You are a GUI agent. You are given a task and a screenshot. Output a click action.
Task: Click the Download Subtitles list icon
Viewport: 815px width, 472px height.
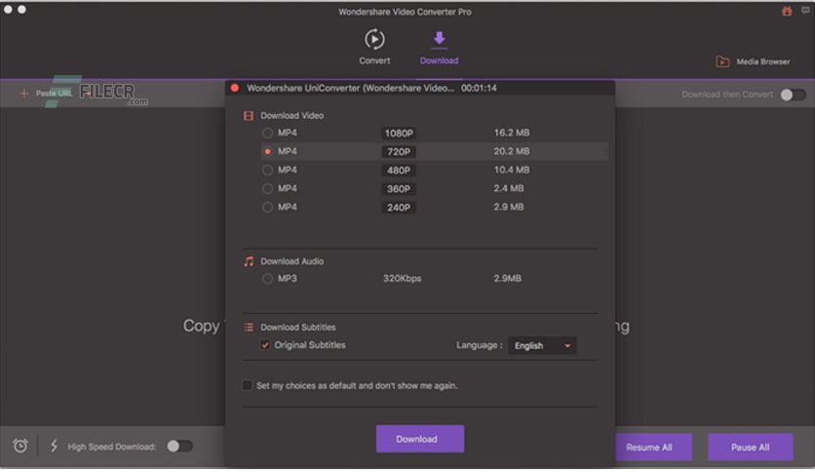249,328
